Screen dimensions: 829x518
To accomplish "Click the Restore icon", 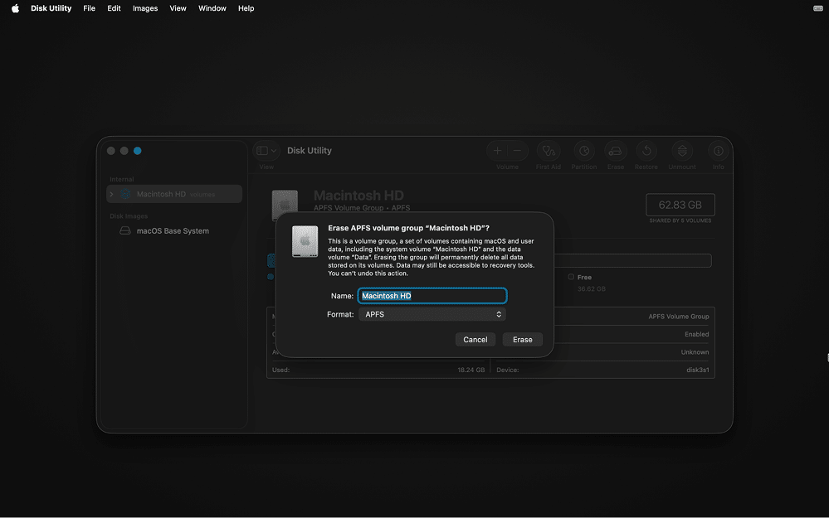I will (x=646, y=152).
